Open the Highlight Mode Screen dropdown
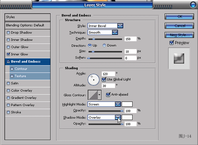This screenshot has height=145, width=198. [x=104, y=104]
